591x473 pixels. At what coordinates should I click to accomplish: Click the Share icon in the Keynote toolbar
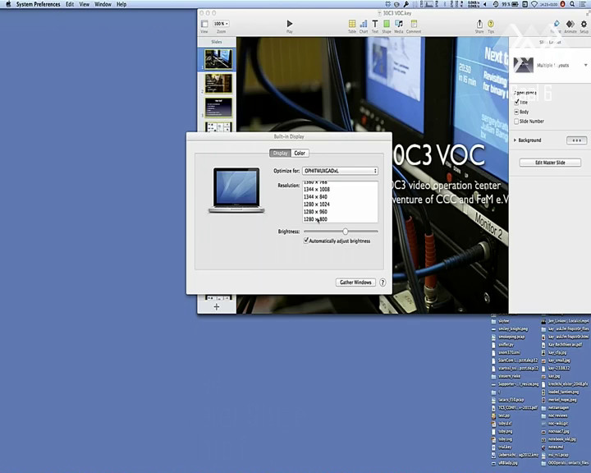[479, 26]
